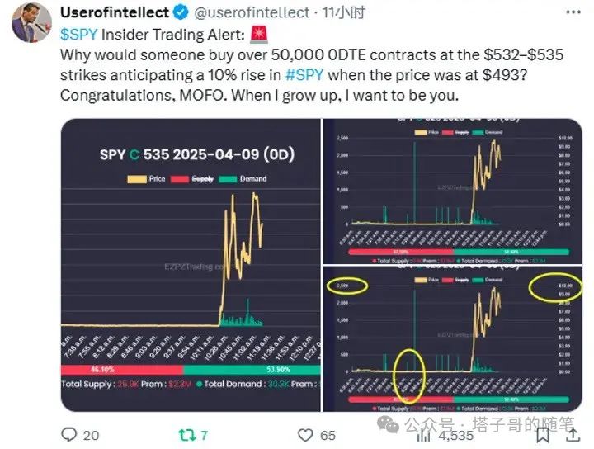Open the @userofintellect handle

coord(252,12)
